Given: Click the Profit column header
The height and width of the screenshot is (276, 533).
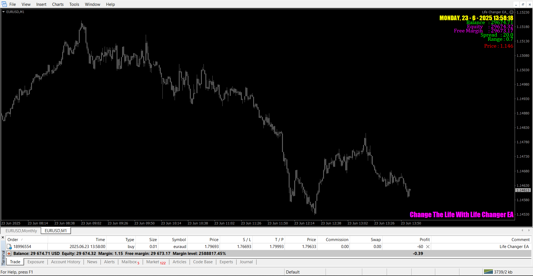Looking at the screenshot, I should [x=424, y=240].
